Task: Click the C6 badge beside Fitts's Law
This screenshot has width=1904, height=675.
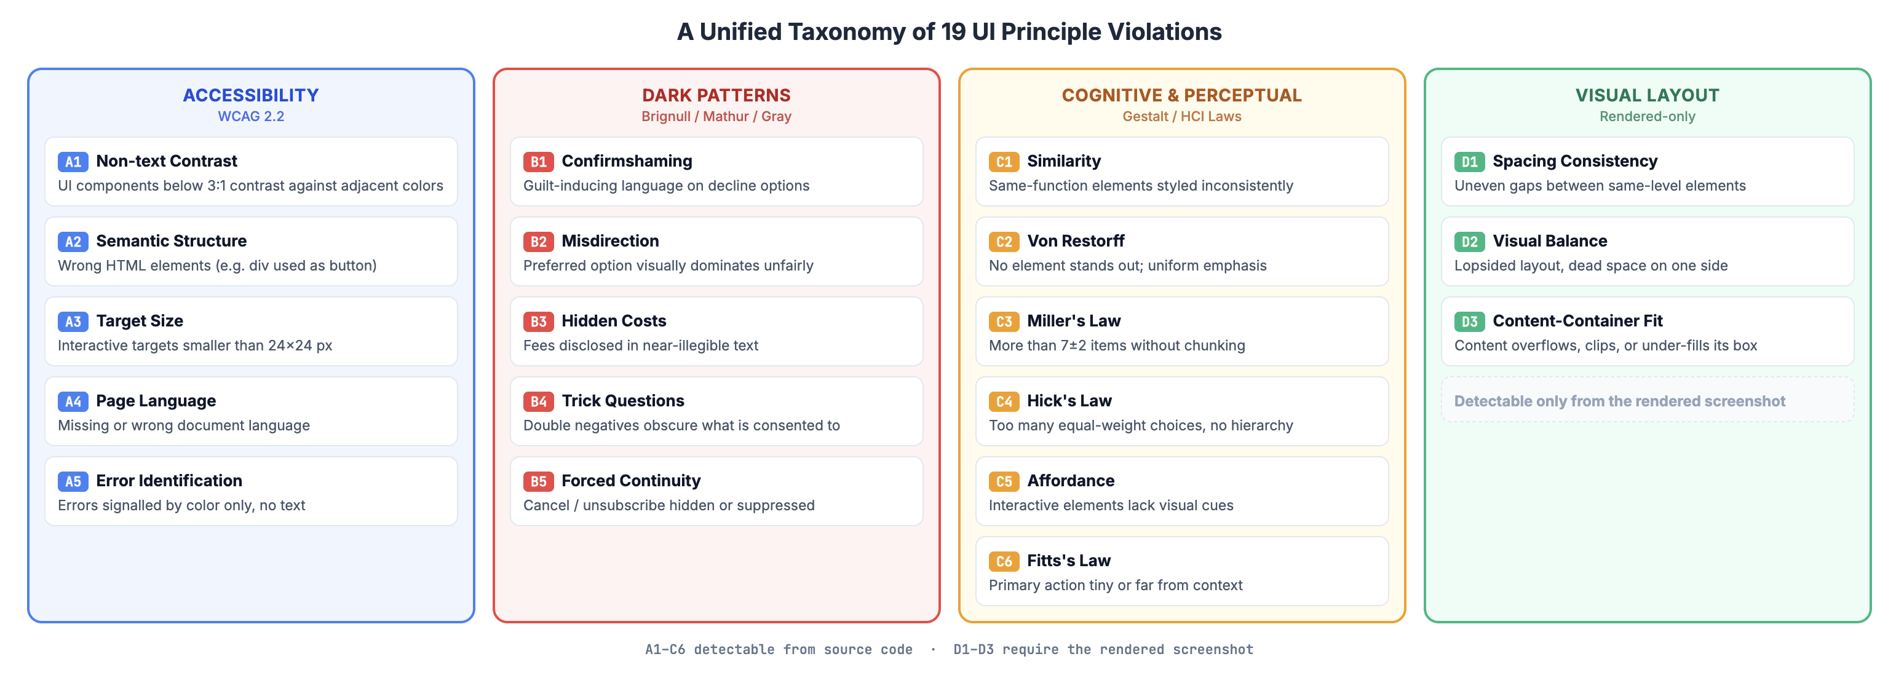Action: [1004, 561]
